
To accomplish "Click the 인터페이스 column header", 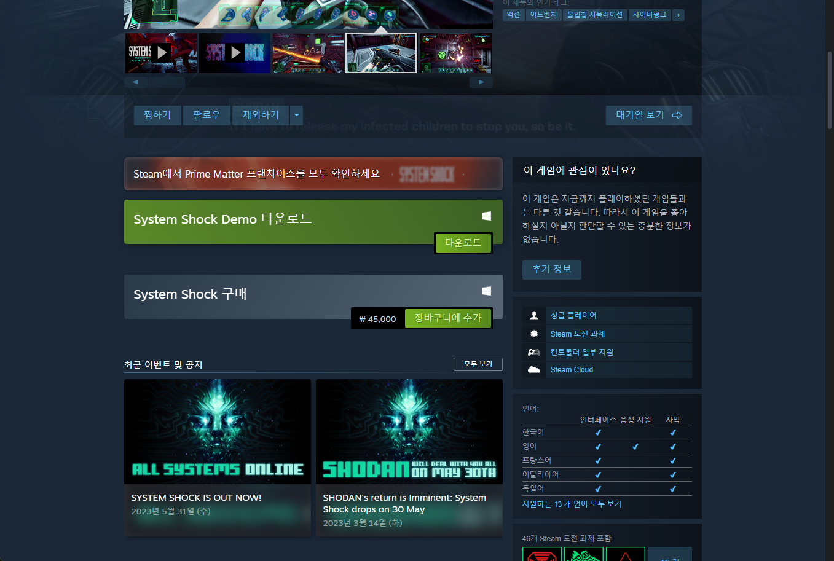I will pyautogui.click(x=598, y=420).
